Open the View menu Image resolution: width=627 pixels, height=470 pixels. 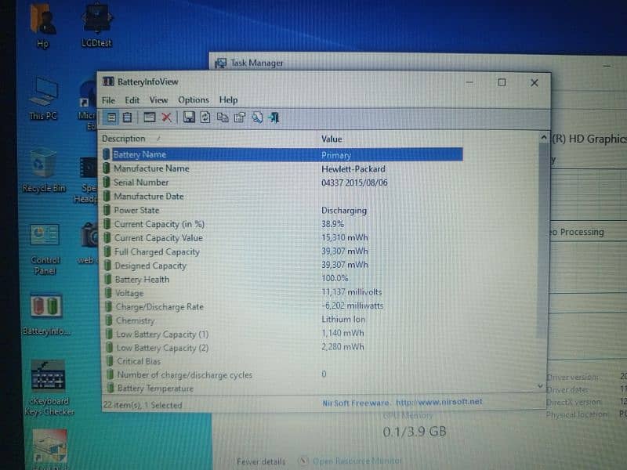[158, 100]
